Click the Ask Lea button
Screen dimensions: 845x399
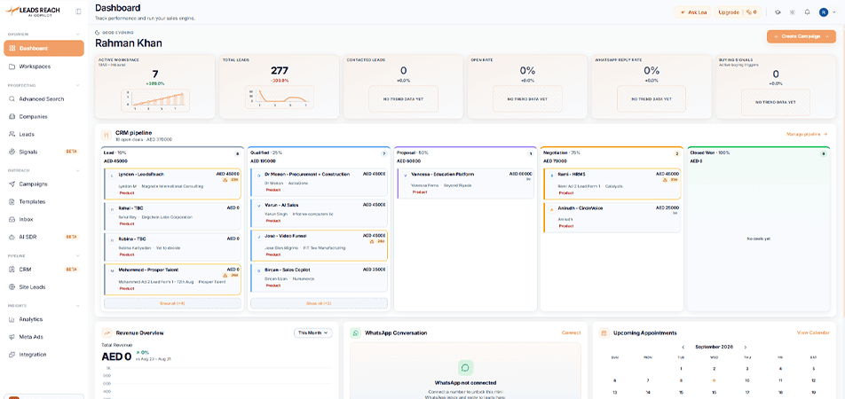coord(693,12)
